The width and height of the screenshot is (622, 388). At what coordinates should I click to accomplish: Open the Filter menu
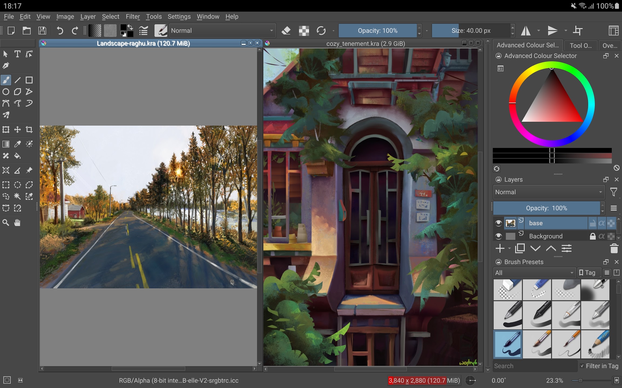coord(132,16)
